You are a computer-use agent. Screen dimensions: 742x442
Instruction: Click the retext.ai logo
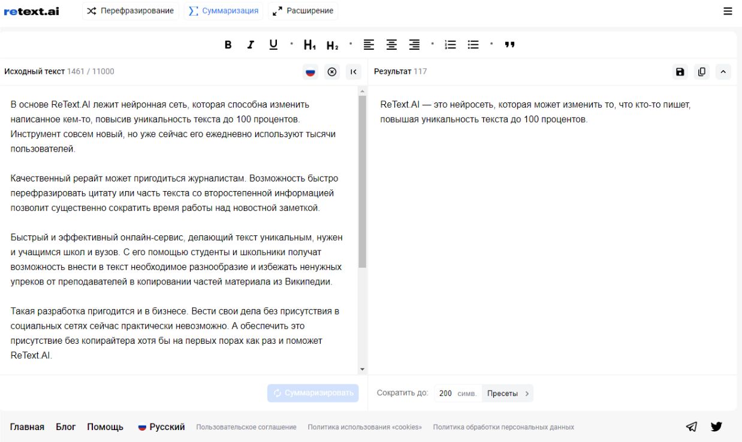[x=31, y=11]
